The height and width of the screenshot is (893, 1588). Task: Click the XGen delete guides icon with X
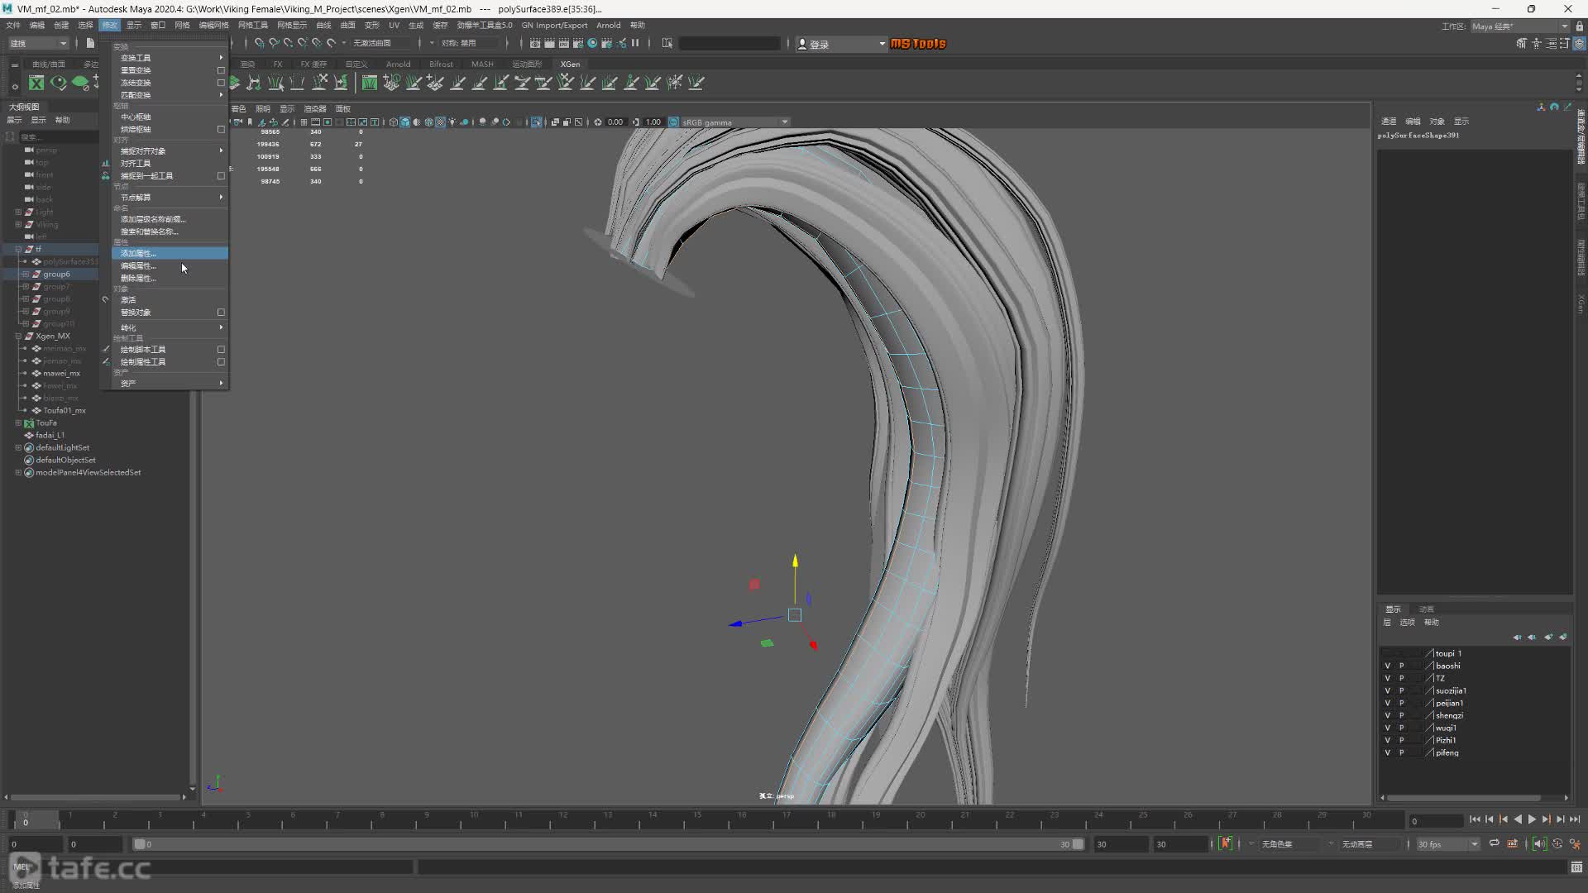pos(319,83)
